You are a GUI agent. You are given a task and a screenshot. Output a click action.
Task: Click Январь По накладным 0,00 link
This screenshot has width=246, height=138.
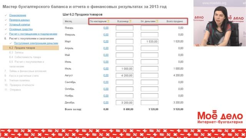click(x=106, y=28)
